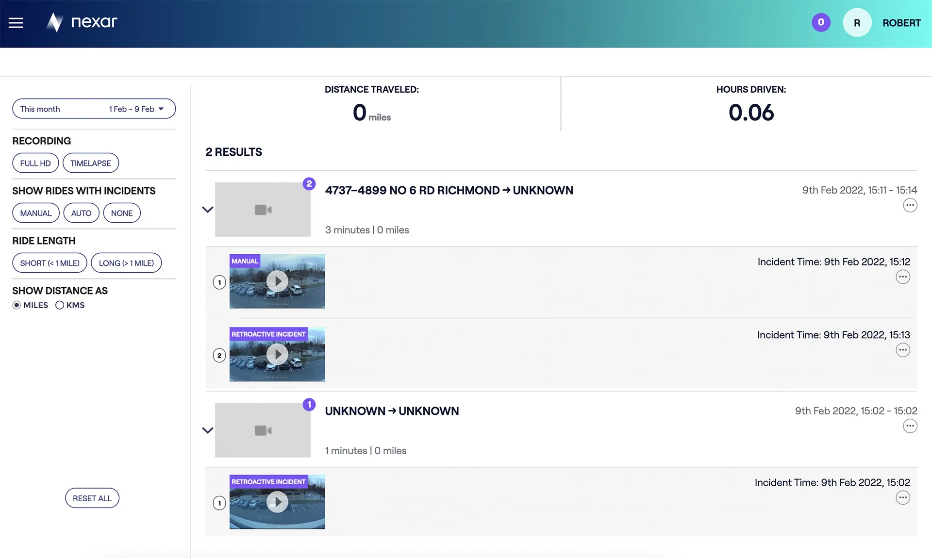Toggle the FULL HD recording filter

tap(35, 163)
